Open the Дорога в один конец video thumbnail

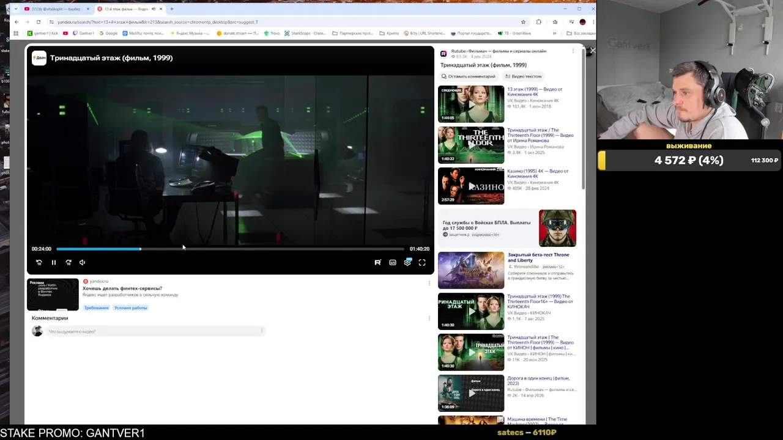tap(471, 393)
